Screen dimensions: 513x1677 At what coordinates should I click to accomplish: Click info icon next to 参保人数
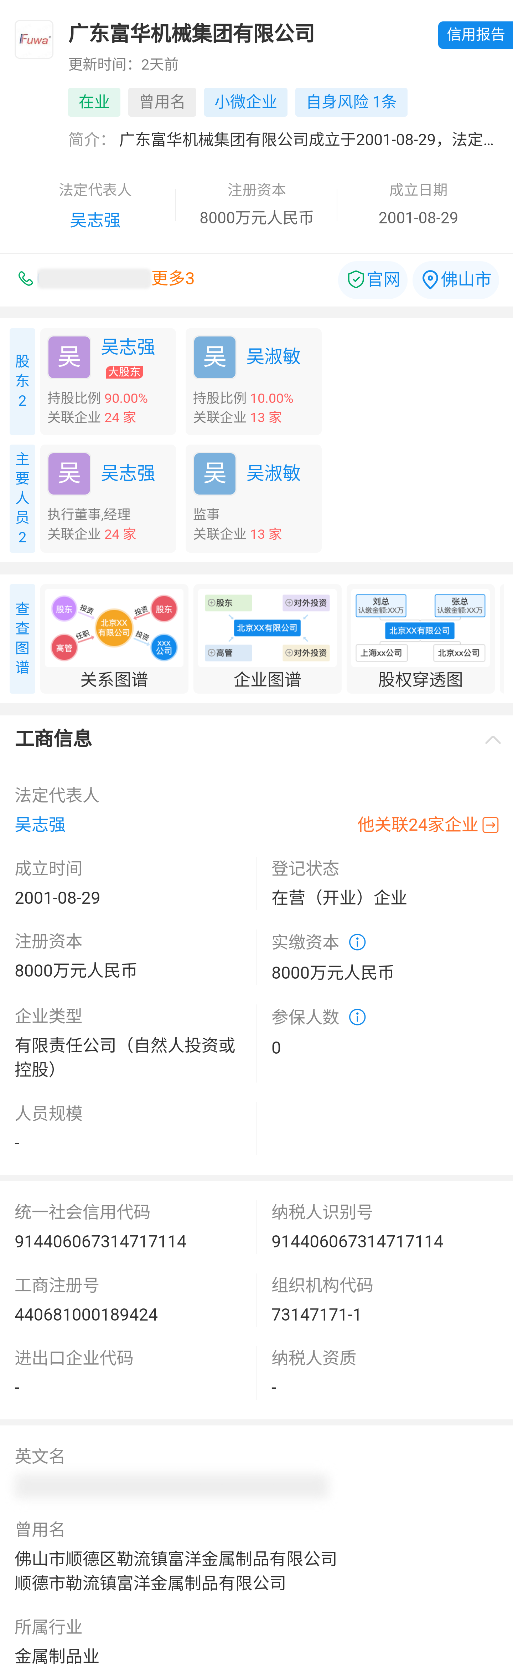357,1017
